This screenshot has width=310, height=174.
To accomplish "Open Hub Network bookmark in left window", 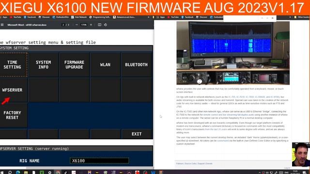I will tap(79, 17).
